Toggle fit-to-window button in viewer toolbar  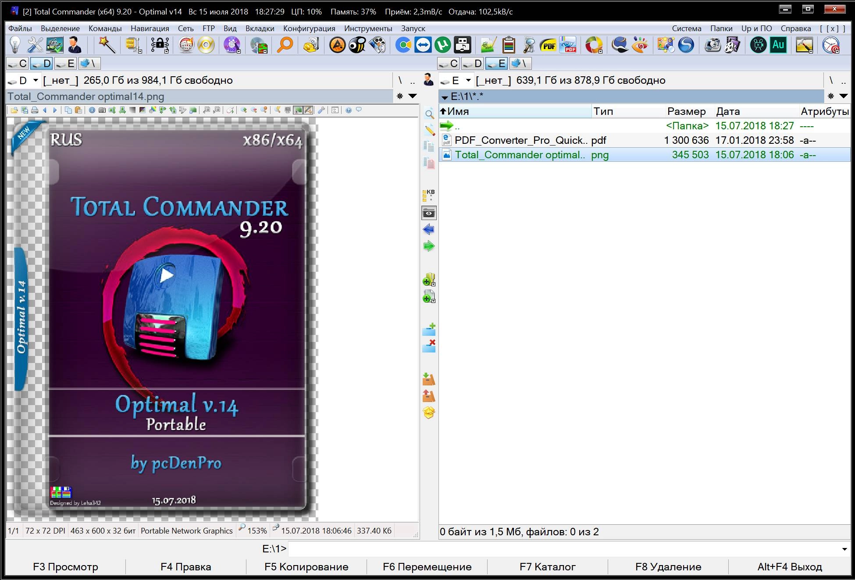point(299,110)
